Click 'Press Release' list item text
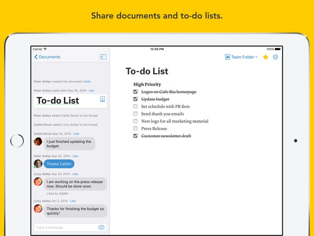The width and height of the screenshot is (314, 236). point(154,128)
